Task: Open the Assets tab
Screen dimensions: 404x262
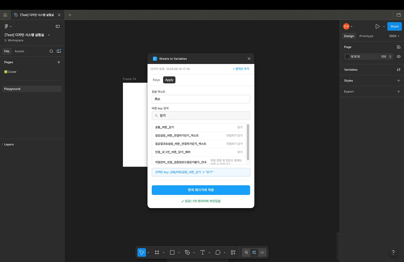Action: coord(19,51)
